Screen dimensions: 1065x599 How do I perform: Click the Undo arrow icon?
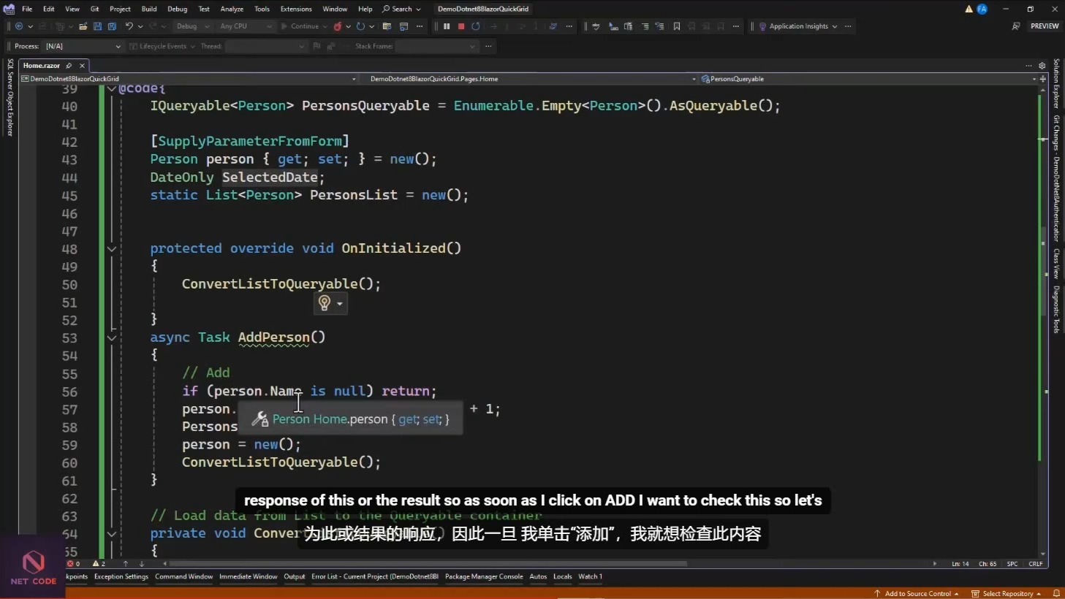[129, 26]
